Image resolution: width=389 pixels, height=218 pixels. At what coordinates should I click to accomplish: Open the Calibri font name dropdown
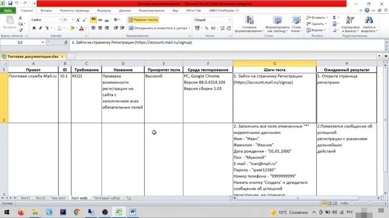(x=60, y=20)
